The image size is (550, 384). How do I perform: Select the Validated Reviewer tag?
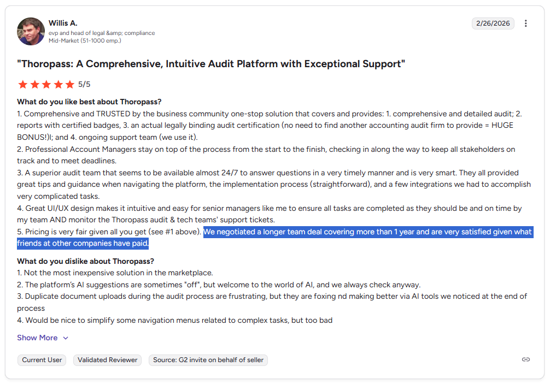click(107, 360)
